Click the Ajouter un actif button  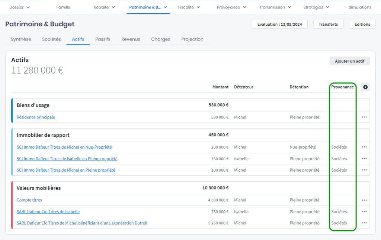[349, 61]
